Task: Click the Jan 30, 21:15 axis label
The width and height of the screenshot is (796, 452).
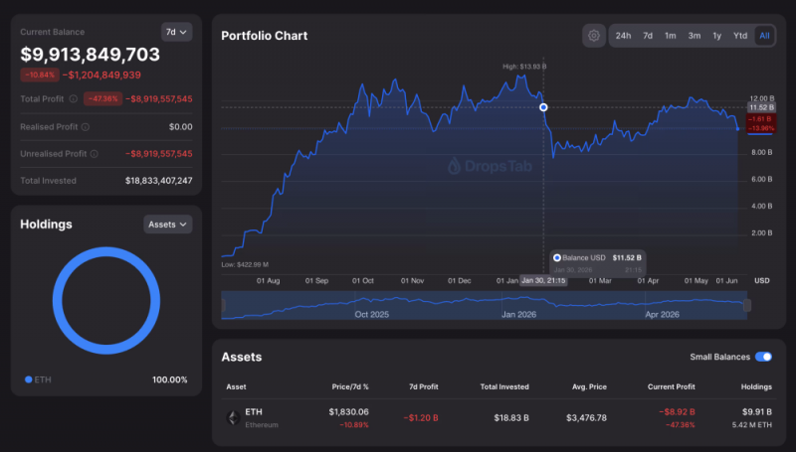Action: pos(543,280)
